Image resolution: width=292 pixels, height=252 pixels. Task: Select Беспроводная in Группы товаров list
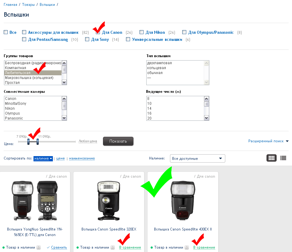[33, 63]
